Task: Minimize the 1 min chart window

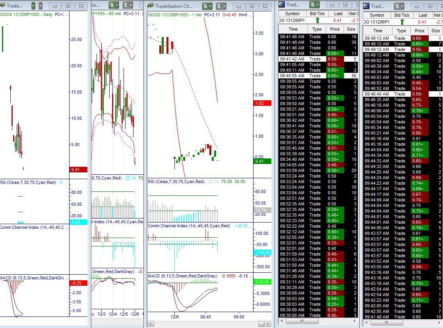Action: [x=239, y=6]
